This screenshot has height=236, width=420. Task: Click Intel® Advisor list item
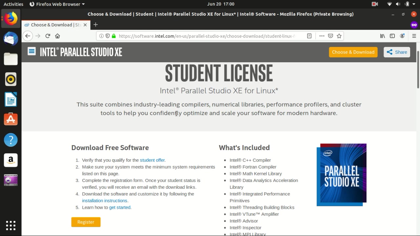pos(244,221)
